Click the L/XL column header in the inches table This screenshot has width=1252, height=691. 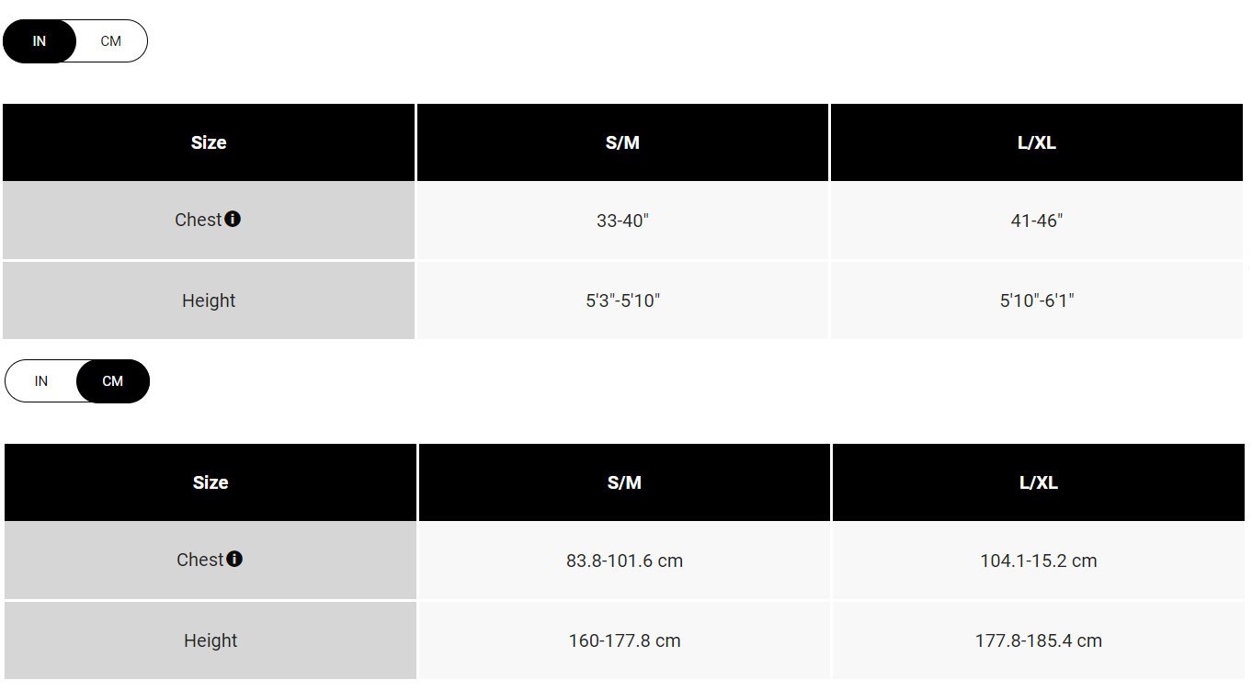pos(1037,142)
